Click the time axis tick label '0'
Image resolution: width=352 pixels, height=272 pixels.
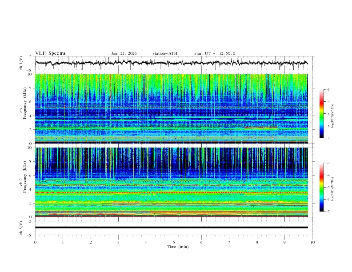(x=35, y=242)
